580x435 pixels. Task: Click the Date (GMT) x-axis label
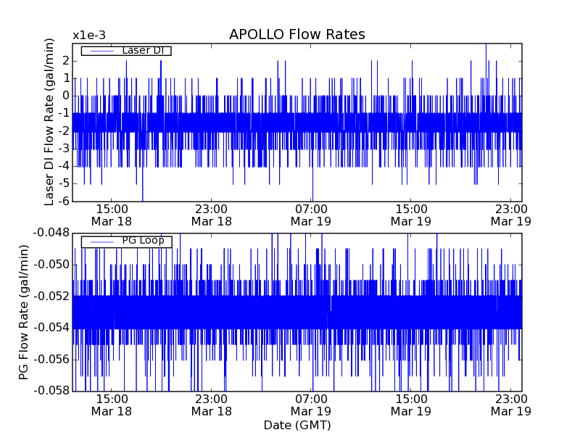point(297,425)
